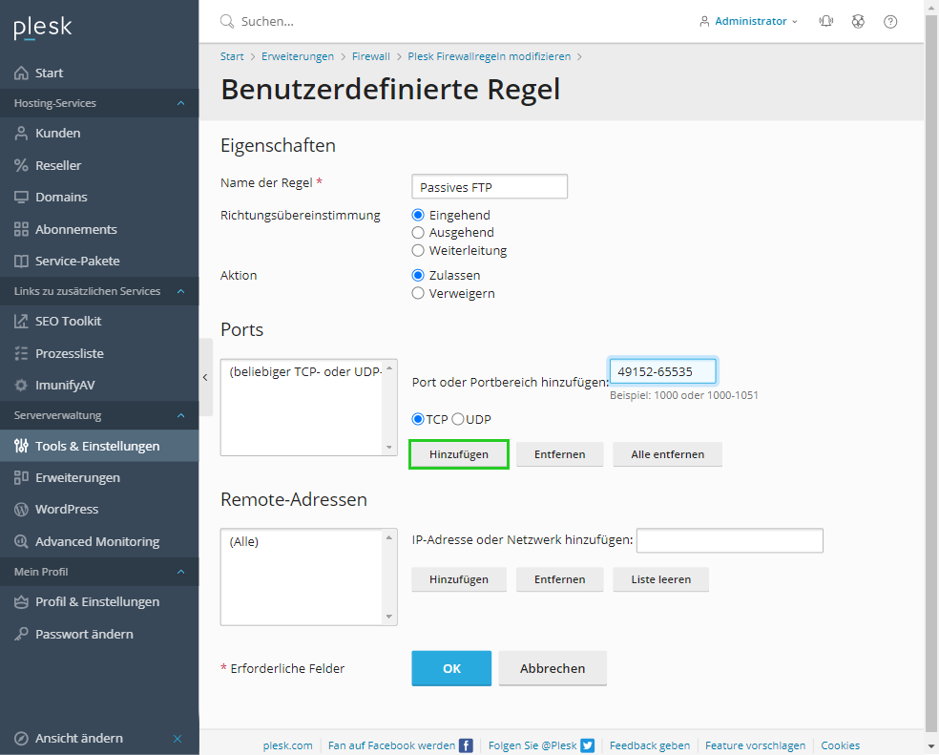Click the WordPress logo icon
The width and height of the screenshot is (939, 755).
coord(21,510)
